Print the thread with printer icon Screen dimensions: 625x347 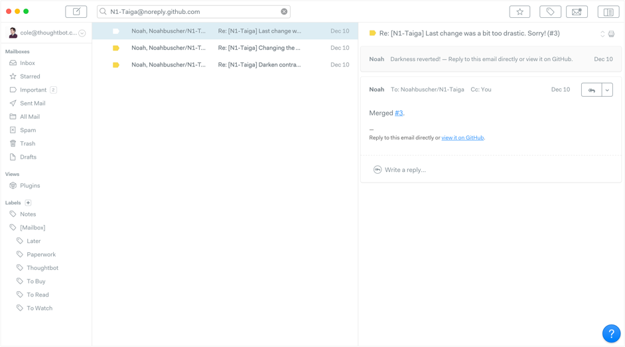tap(612, 34)
